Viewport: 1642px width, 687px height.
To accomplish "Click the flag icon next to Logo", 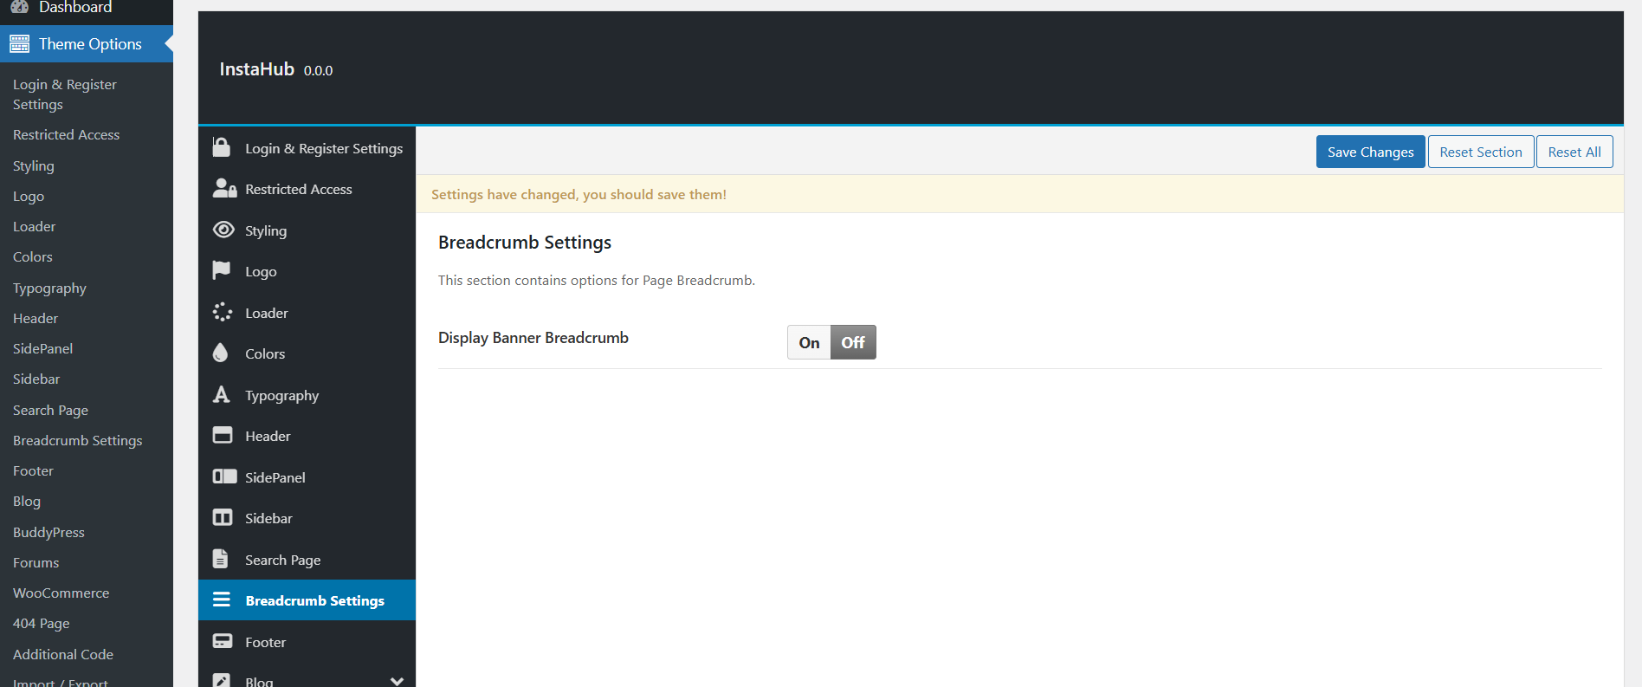I will point(222,270).
